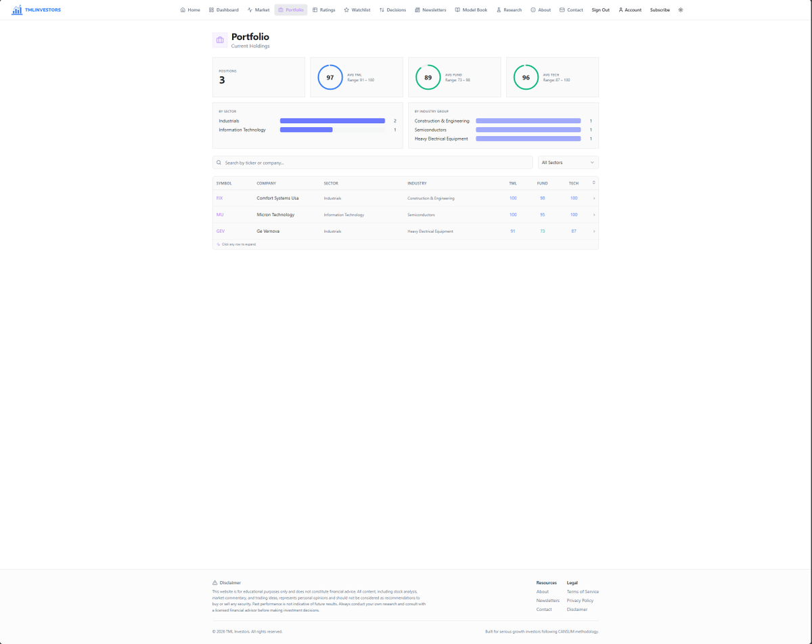Toggle the light/dark theme sun icon
The height and width of the screenshot is (644, 812).
(x=681, y=10)
